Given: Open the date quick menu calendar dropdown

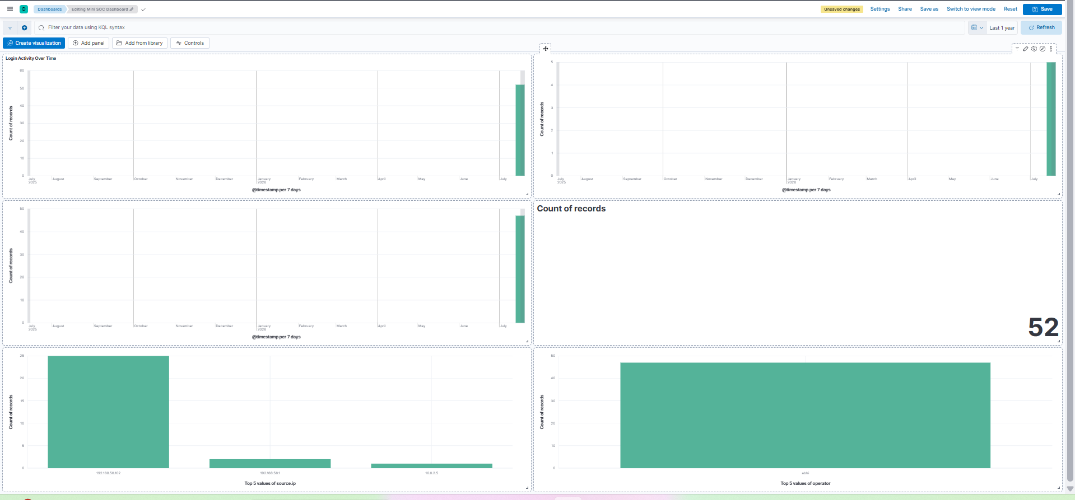Looking at the screenshot, I should [977, 27].
